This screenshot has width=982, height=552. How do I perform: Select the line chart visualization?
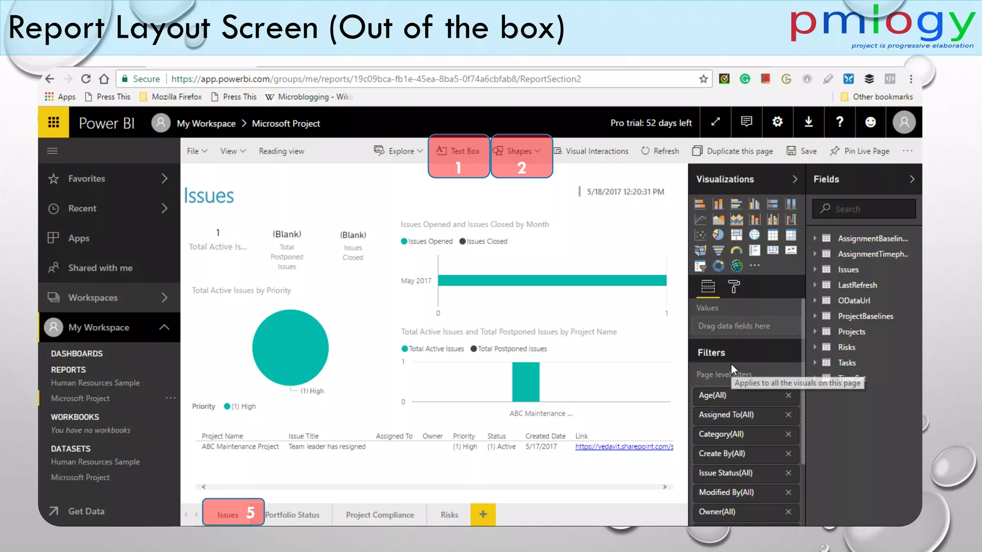click(x=700, y=219)
